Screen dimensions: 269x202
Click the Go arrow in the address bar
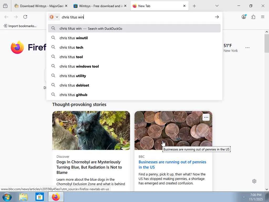[217, 17]
